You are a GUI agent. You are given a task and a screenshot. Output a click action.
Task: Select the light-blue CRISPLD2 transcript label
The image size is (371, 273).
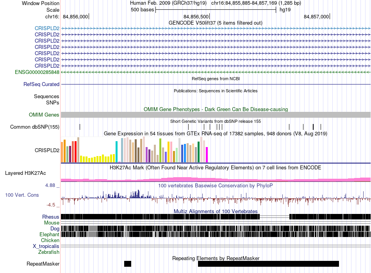click(47, 28)
